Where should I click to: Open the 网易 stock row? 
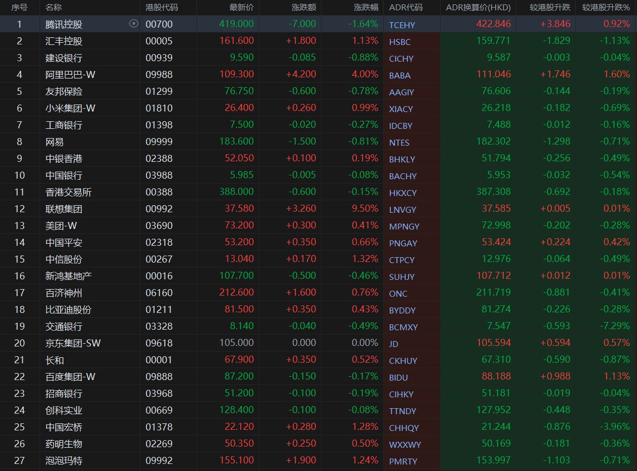[x=318, y=142]
